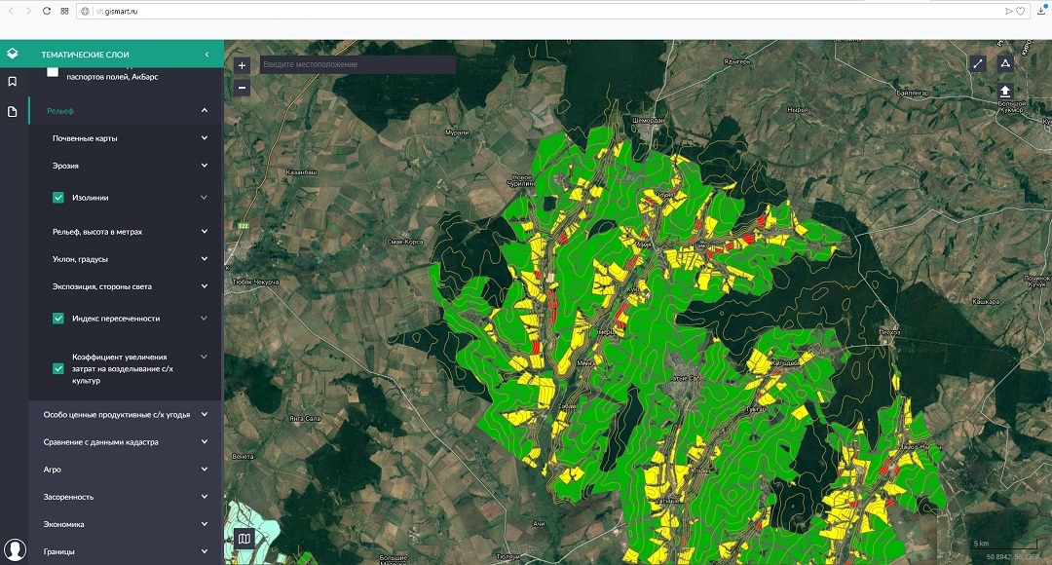The image size is (1052, 565).
Task: Open the basemap switcher map icon
Action: coord(244,538)
